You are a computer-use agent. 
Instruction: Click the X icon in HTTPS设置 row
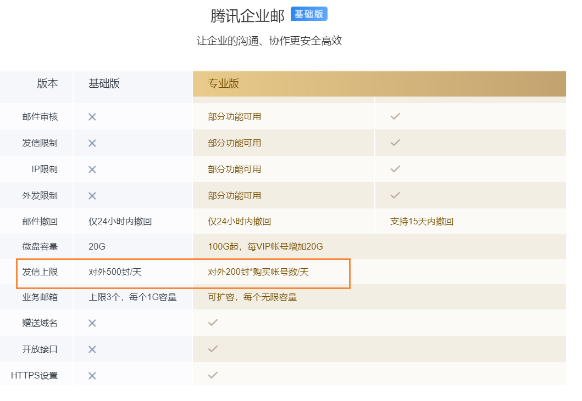pyautogui.click(x=92, y=376)
